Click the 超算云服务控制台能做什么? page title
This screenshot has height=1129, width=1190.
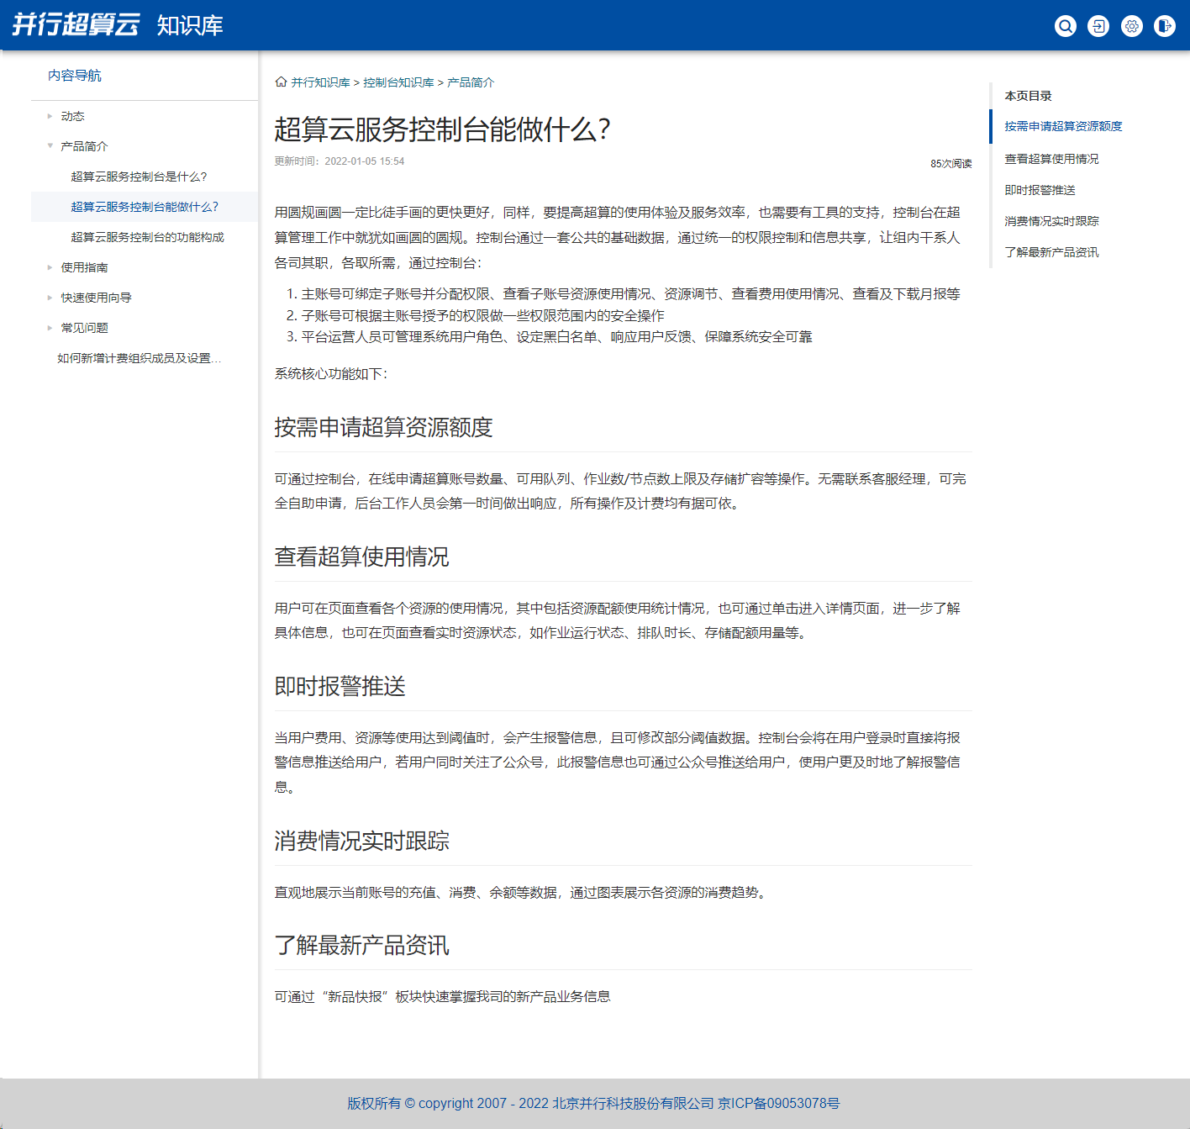[442, 129]
